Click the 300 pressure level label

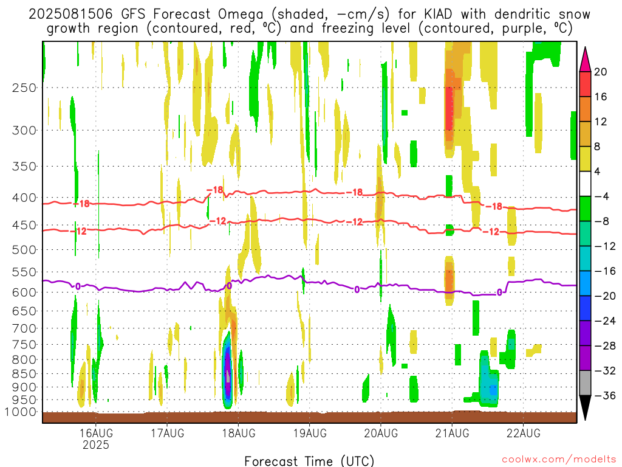pyautogui.click(x=24, y=130)
